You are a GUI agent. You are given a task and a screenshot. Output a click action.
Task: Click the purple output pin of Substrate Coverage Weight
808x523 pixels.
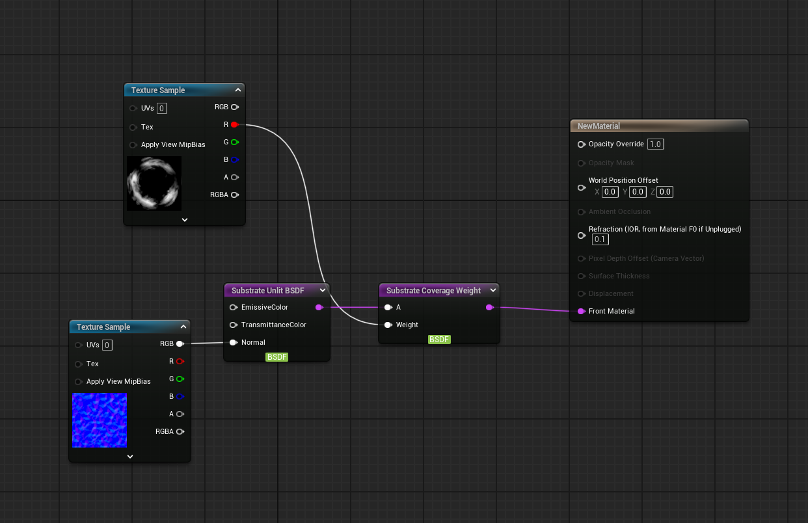pos(489,307)
